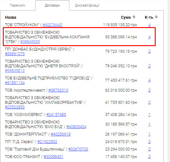Click the name ТОВ "Торговий Дім Будшляхмаш"
Image resolution: width=170 pixels, height=162 pixels.
coord(35,149)
